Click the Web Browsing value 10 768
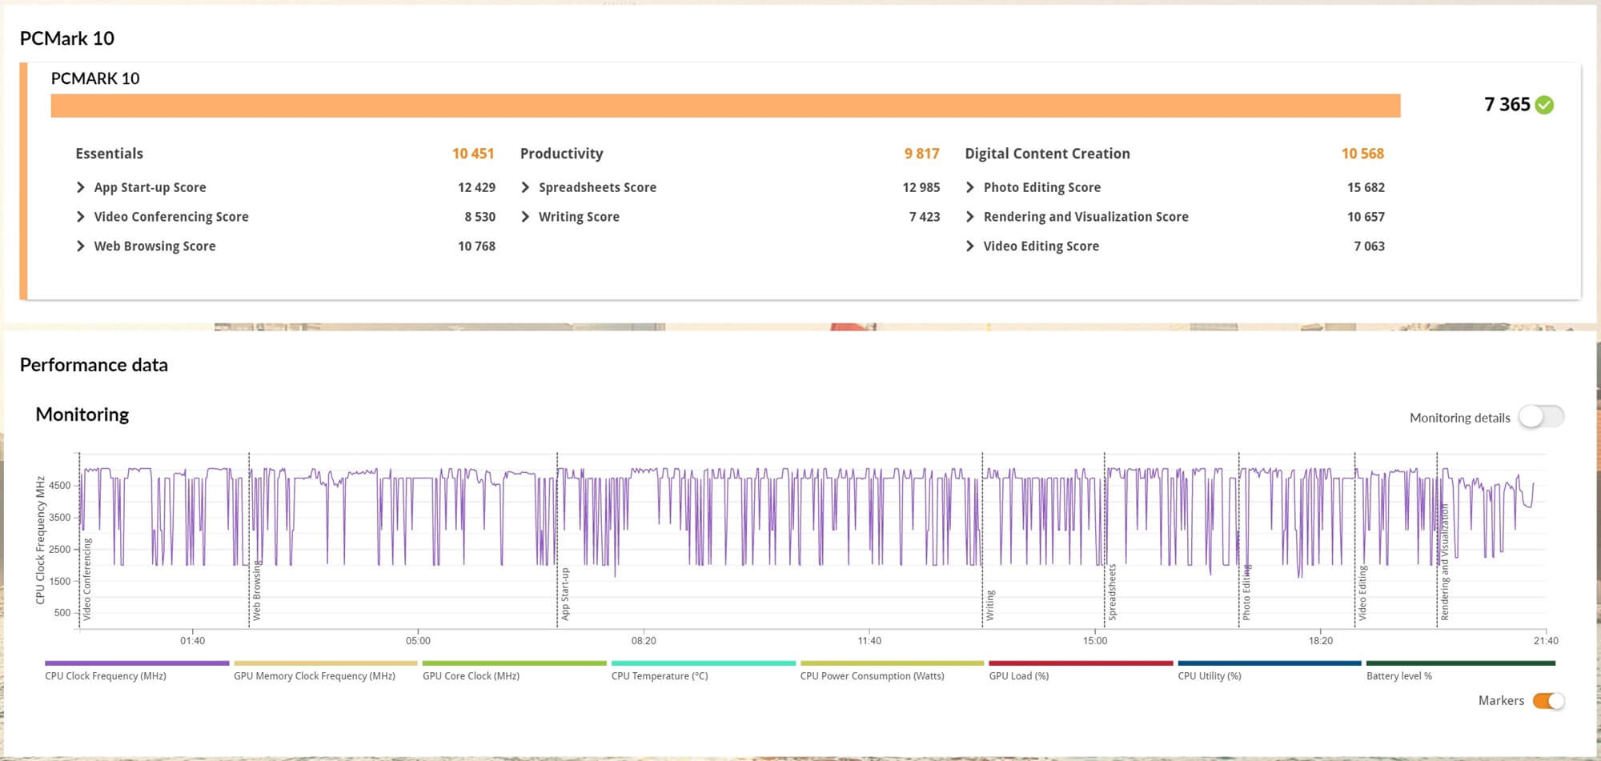The image size is (1601, 761). [x=477, y=246]
